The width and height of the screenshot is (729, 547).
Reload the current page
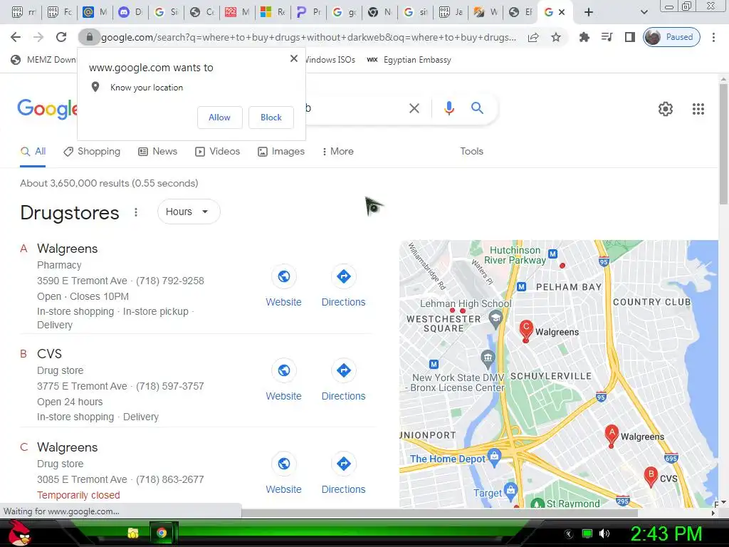point(61,37)
